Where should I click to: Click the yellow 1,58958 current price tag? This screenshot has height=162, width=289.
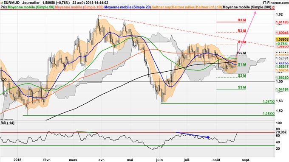click(282, 39)
